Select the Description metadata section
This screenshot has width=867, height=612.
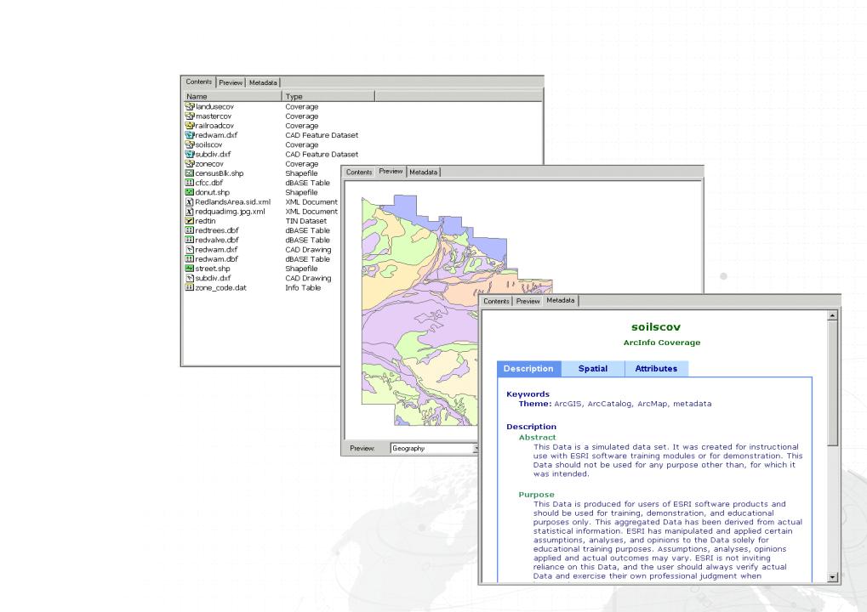tap(529, 368)
